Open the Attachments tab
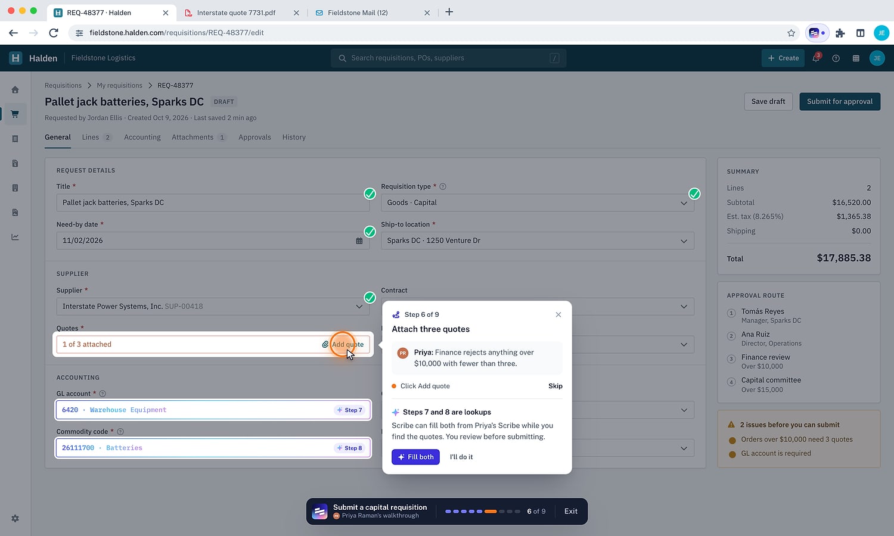 pos(199,137)
